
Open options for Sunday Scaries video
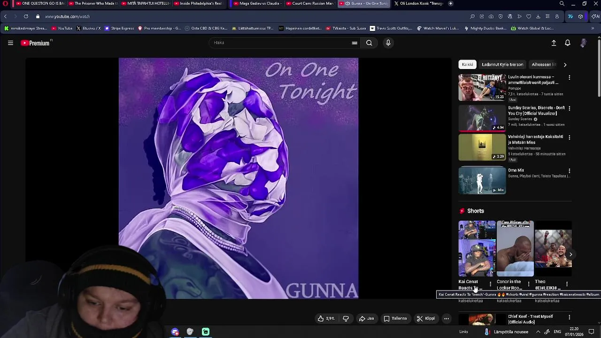click(570, 108)
